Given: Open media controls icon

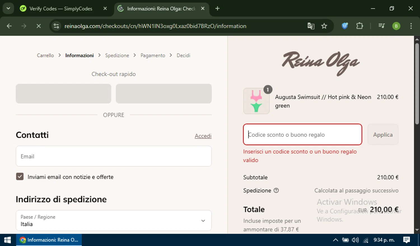Looking at the screenshot, I should [382, 26].
